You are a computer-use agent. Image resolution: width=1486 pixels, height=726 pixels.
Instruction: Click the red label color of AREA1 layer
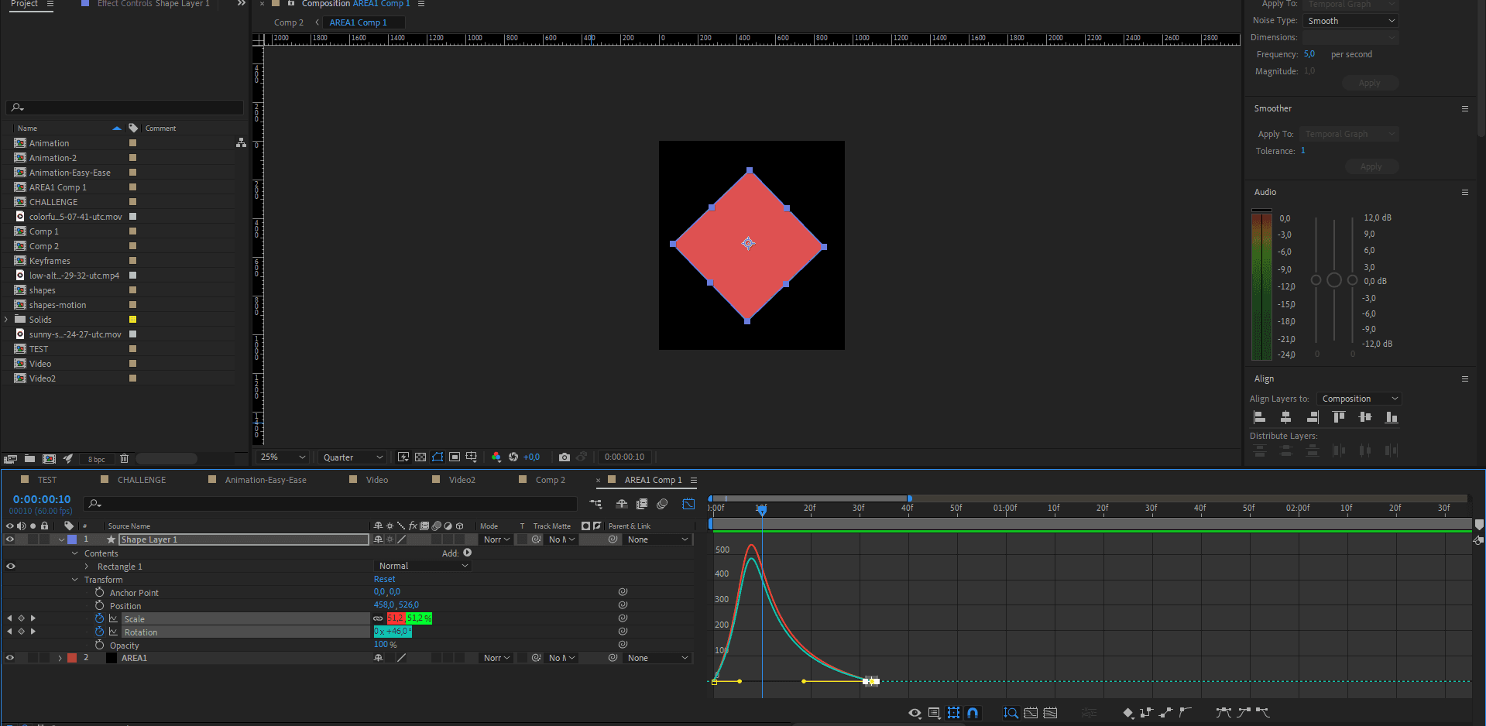tap(72, 658)
